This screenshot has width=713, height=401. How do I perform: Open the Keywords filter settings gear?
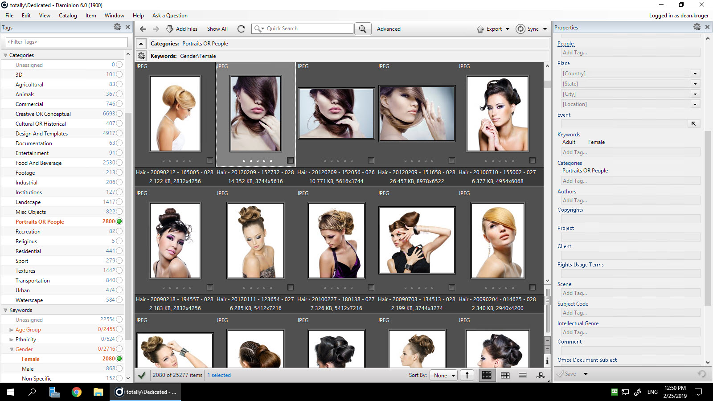point(141,55)
